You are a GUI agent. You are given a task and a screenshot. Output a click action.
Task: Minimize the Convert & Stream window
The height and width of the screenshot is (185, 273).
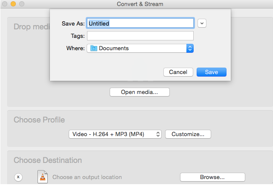tap(13, 4)
